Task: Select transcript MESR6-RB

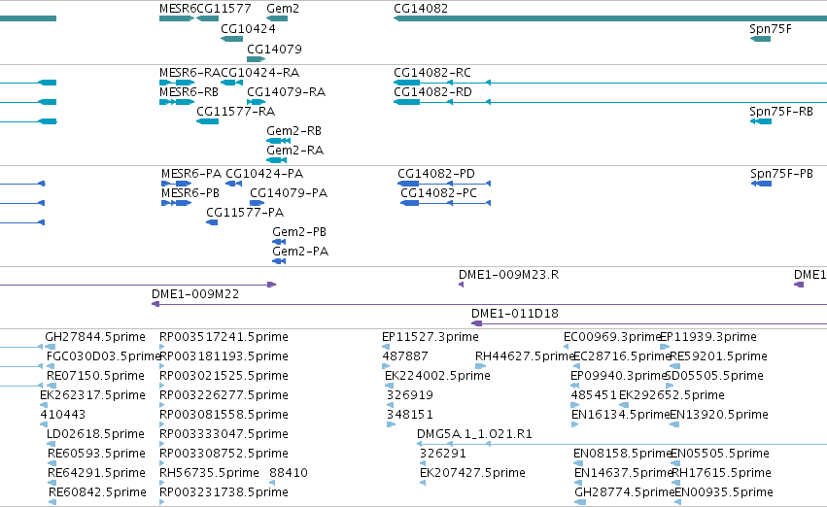Action: 189,92
